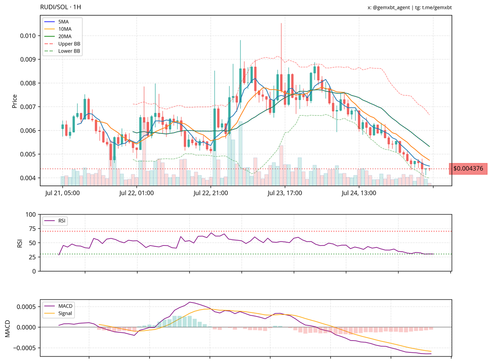Select the Lower BB legend entry
The width and height of the screenshot is (489, 363).
coord(63,52)
